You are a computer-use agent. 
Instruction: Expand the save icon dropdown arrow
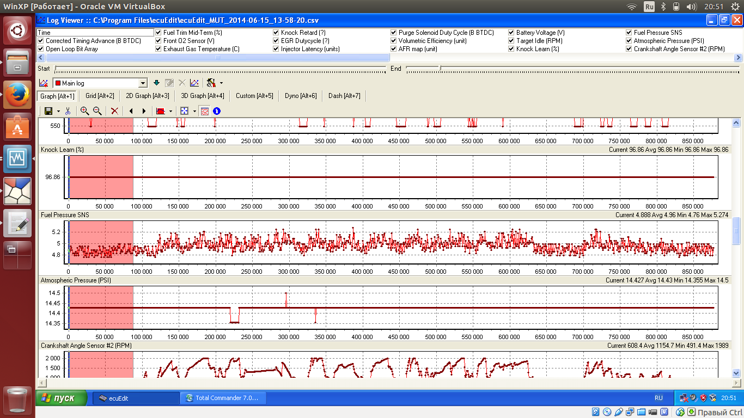(x=57, y=111)
